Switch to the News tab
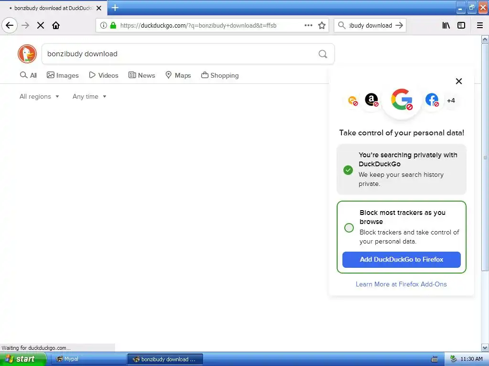Screen dimensions: 489x366 (x=141, y=75)
